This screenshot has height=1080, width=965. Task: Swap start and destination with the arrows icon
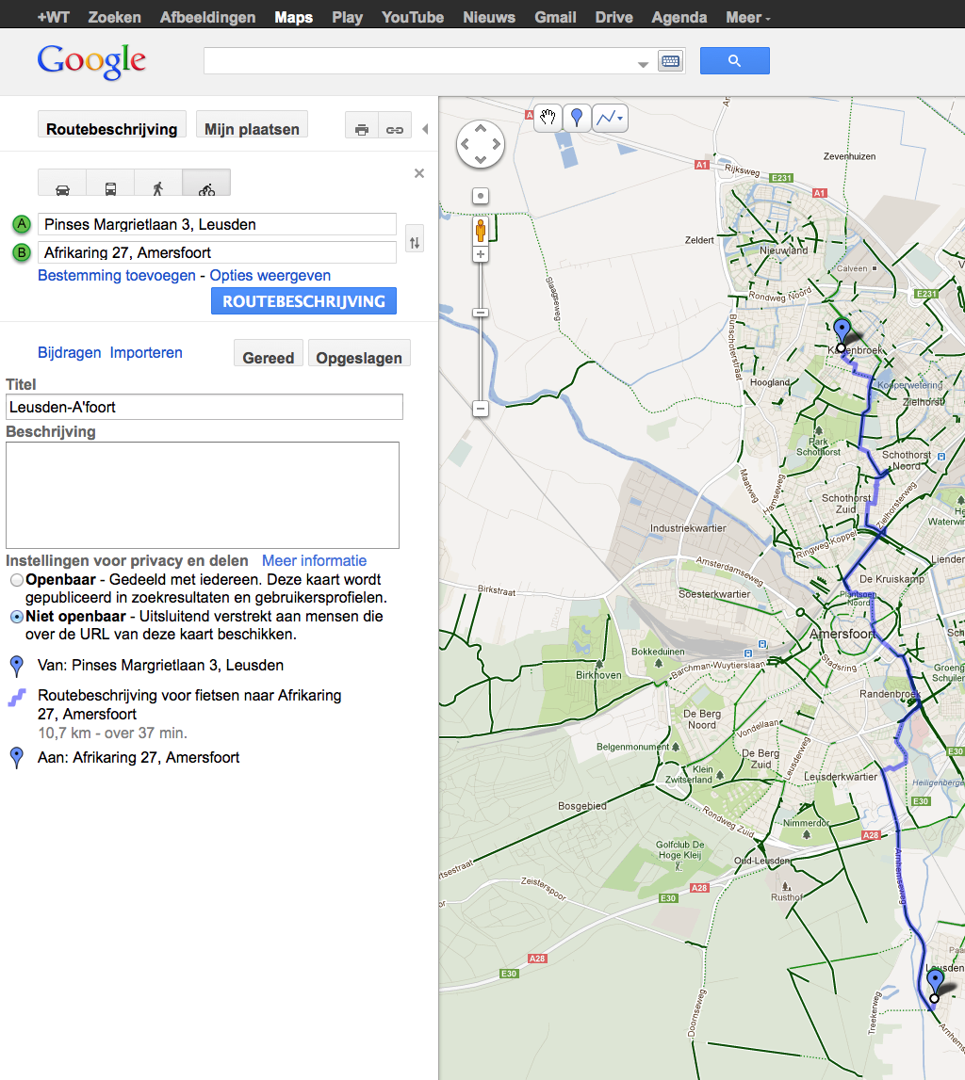[414, 239]
